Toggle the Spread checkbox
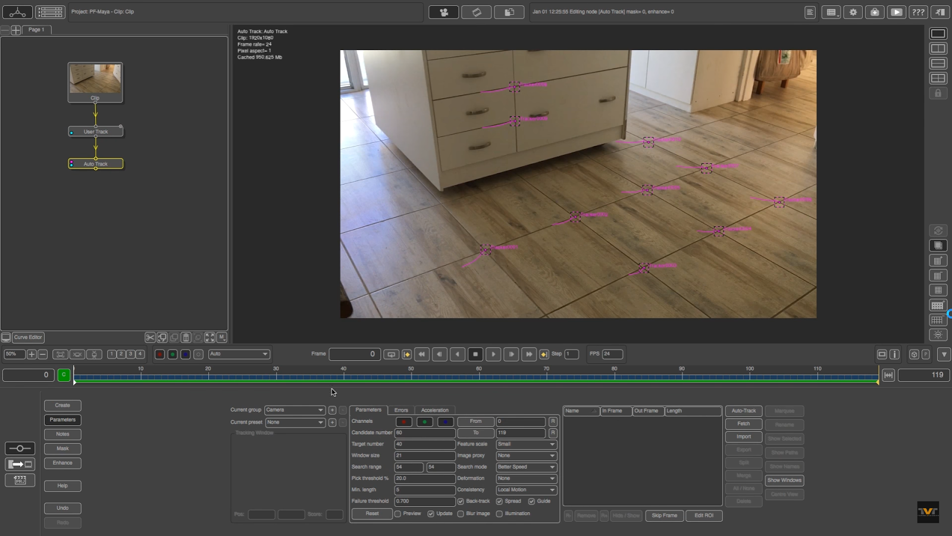The width and height of the screenshot is (952, 536). coord(499,501)
